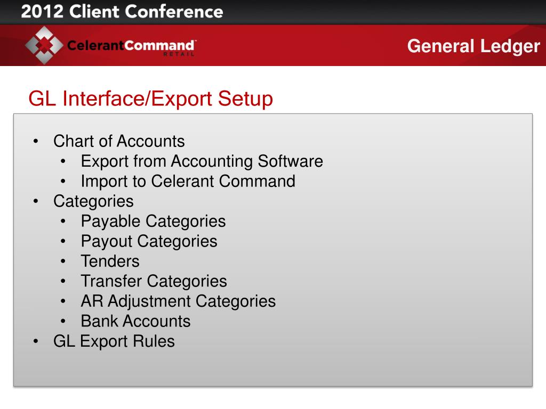Image resolution: width=546 pixels, height=409 pixels.
Task: Select the Chart of Accounts bullet
Action: (119, 141)
